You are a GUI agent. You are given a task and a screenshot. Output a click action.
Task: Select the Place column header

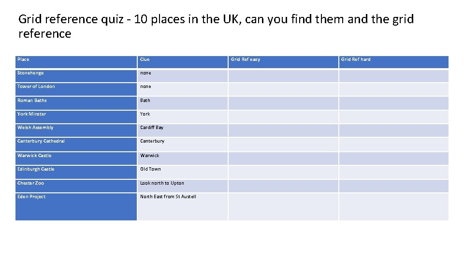[x=23, y=59]
